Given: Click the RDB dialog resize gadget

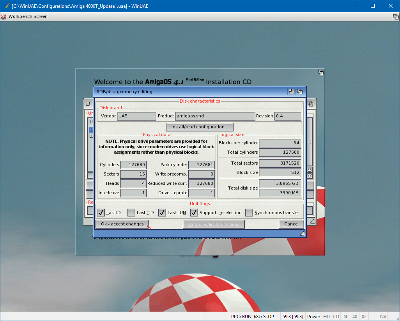Looking at the screenshot, I should coord(303,233).
